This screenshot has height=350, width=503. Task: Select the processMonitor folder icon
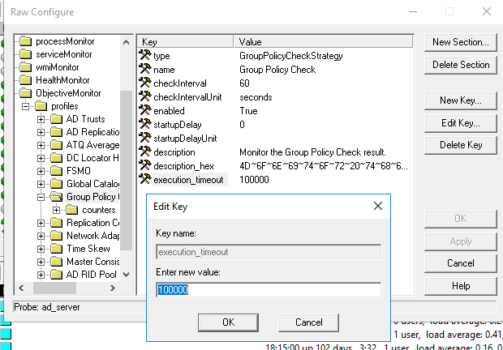(x=26, y=41)
